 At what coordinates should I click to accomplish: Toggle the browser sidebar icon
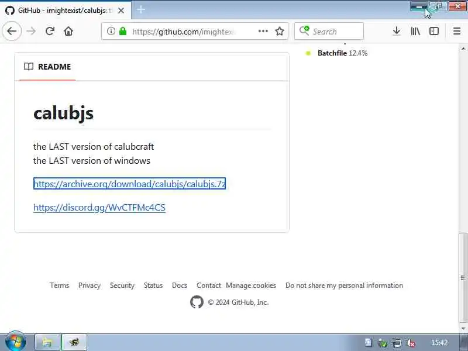click(434, 31)
